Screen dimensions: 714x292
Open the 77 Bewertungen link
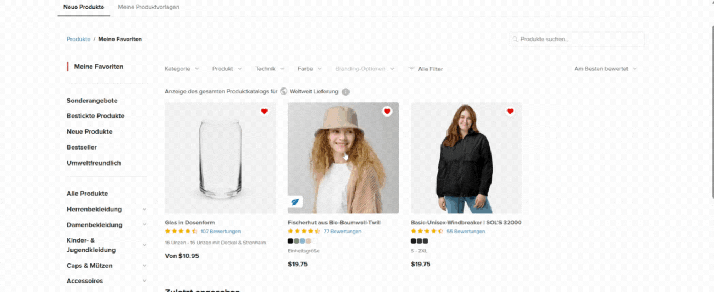(342, 232)
